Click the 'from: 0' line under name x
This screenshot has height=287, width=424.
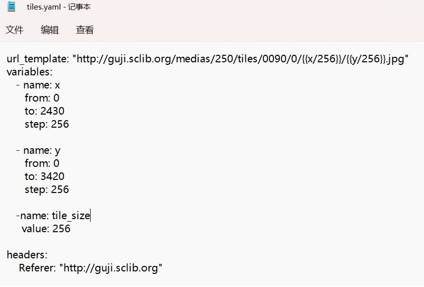pyautogui.click(x=42, y=98)
